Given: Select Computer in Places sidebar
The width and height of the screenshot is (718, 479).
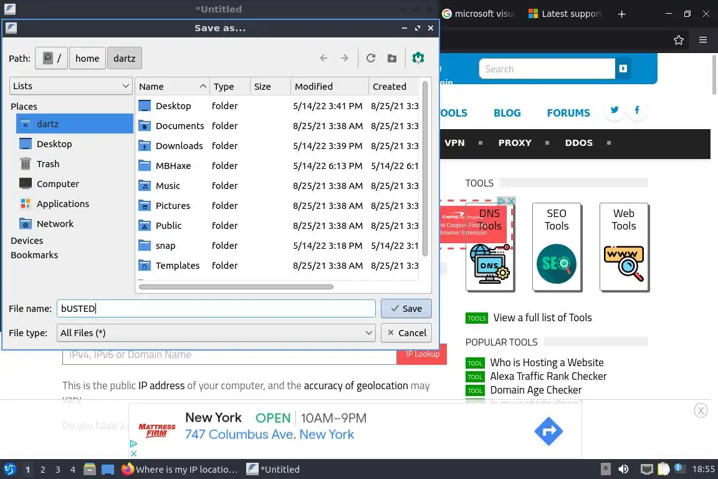Looking at the screenshot, I should click(x=75, y=184).
